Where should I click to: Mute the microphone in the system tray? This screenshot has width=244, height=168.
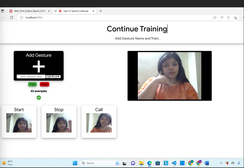pyautogui.click(x=239, y=163)
